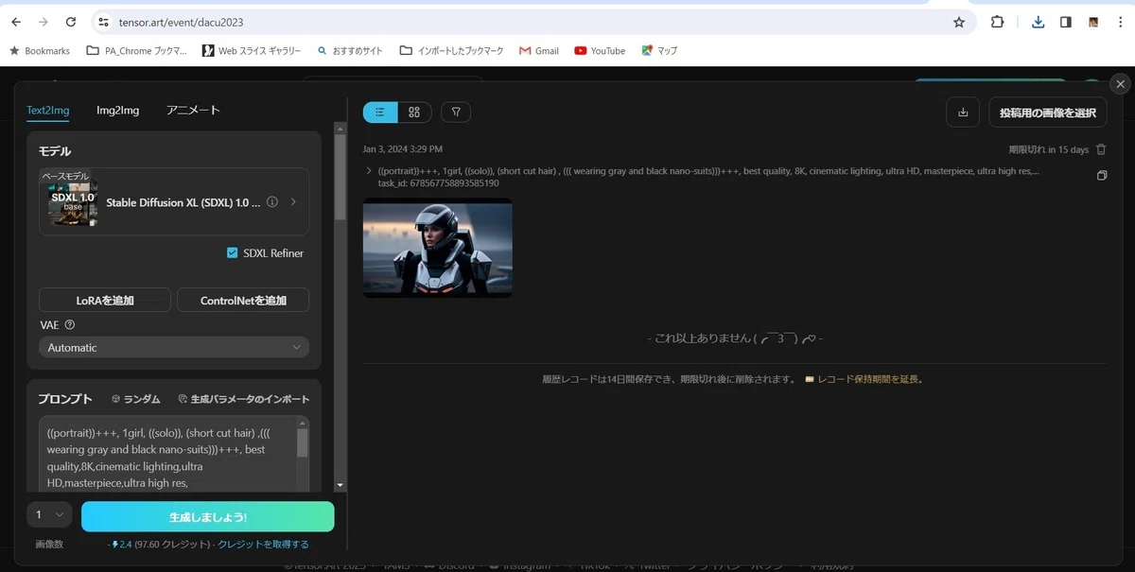
Task: Click the left panel scrollbar
Action: tap(340, 177)
